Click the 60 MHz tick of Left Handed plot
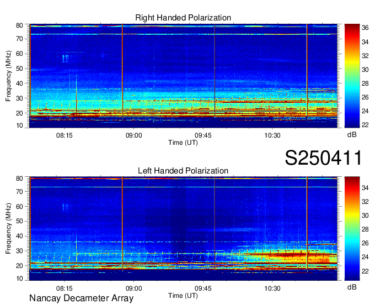This screenshot has height=305, width=375. (19, 206)
